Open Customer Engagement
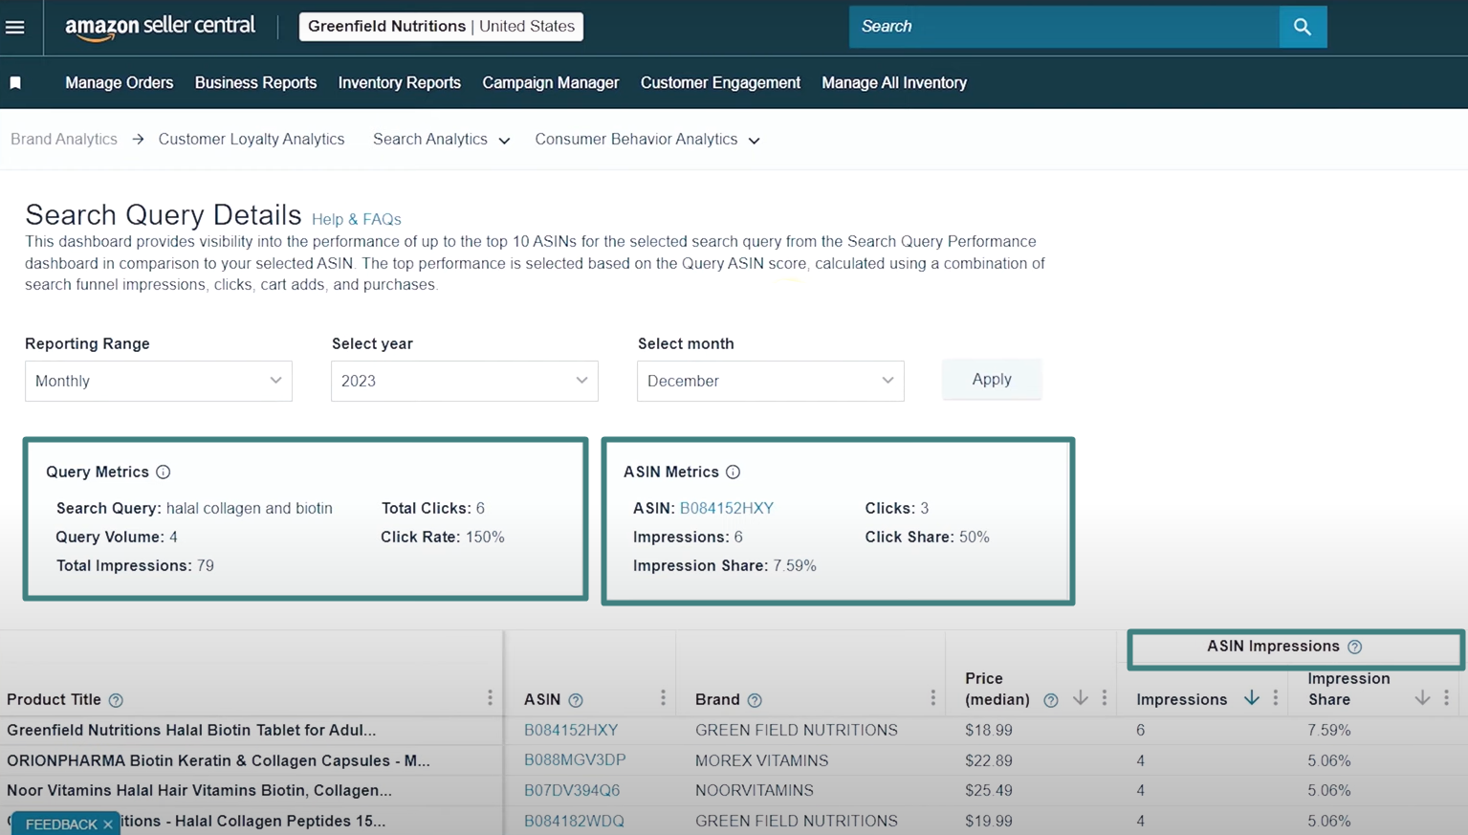The width and height of the screenshot is (1468, 835). (720, 83)
